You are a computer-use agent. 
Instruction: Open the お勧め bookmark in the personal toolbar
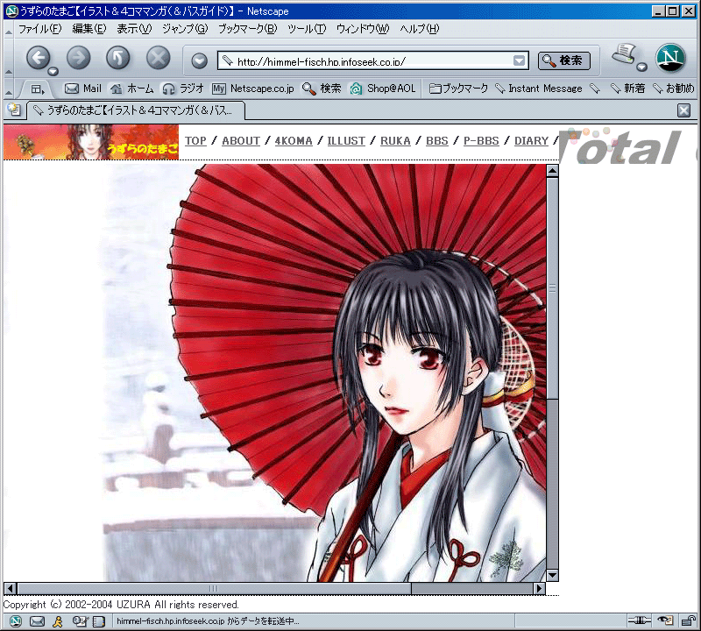pos(674,89)
